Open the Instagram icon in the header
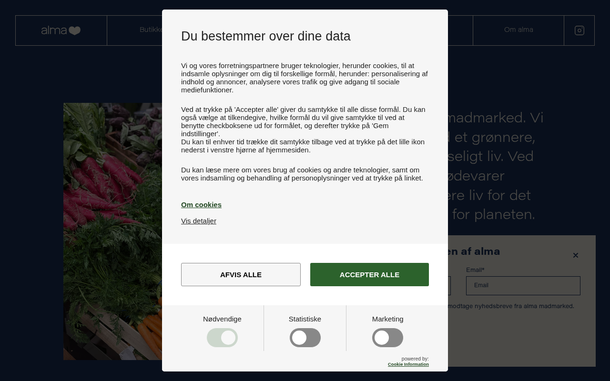610x381 pixels. coord(579,30)
